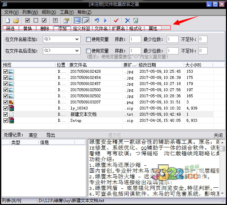Click the red checkmark apply icon
Viewport: 227px width, 205px height.
pos(116,21)
